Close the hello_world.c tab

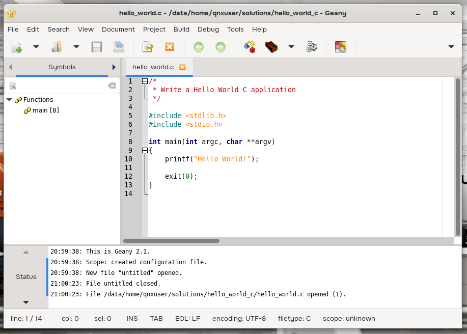point(182,67)
